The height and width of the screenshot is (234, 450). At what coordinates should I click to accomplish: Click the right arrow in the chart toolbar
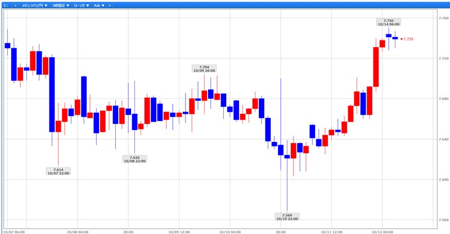(110, 5)
